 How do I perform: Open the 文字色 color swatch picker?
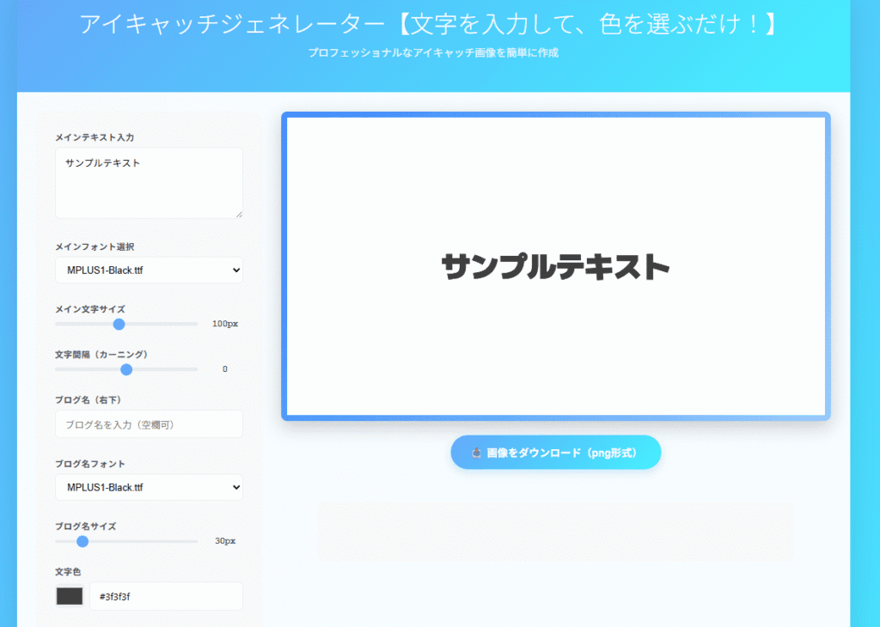click(x=70, y=596)
